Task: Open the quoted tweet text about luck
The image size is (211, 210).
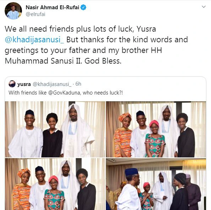Action: [x=66, y=93]
